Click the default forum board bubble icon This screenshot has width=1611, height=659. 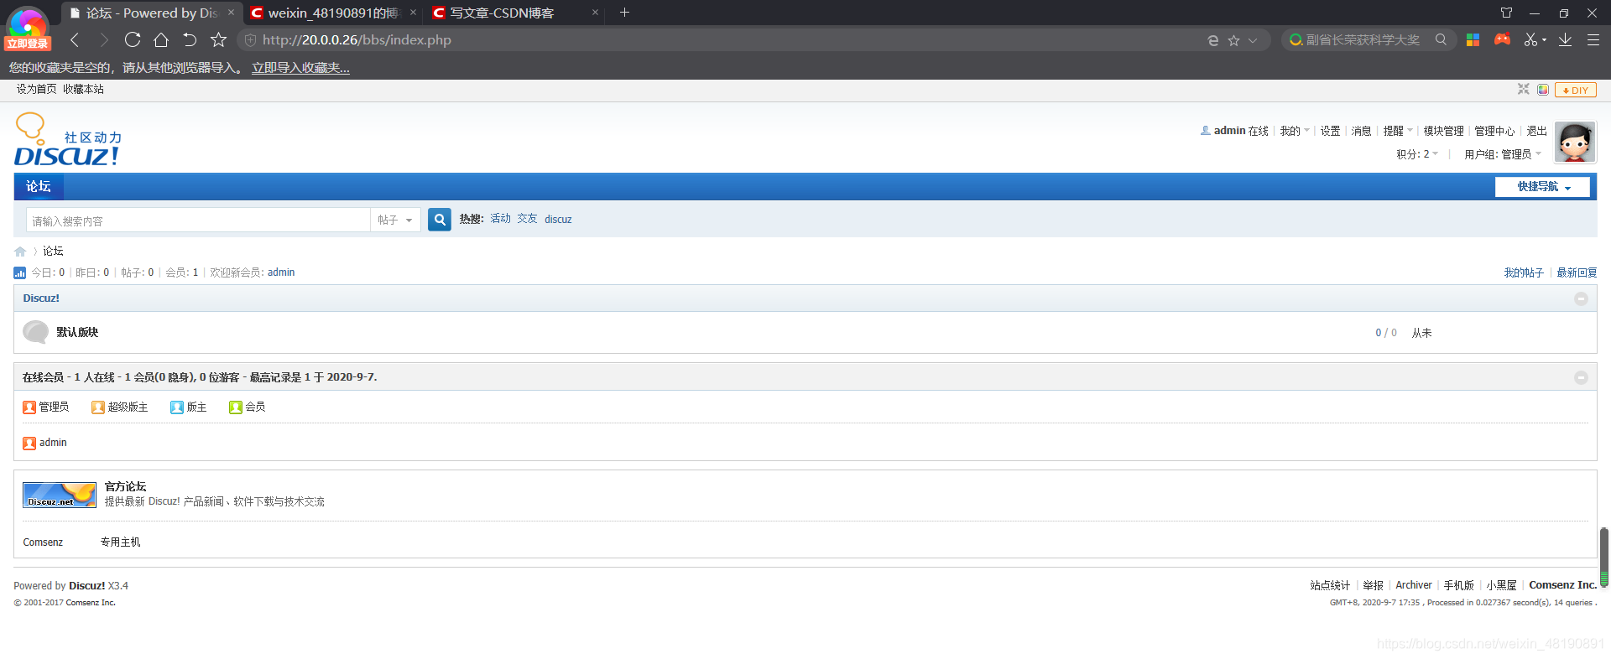[x=35, y=333]
